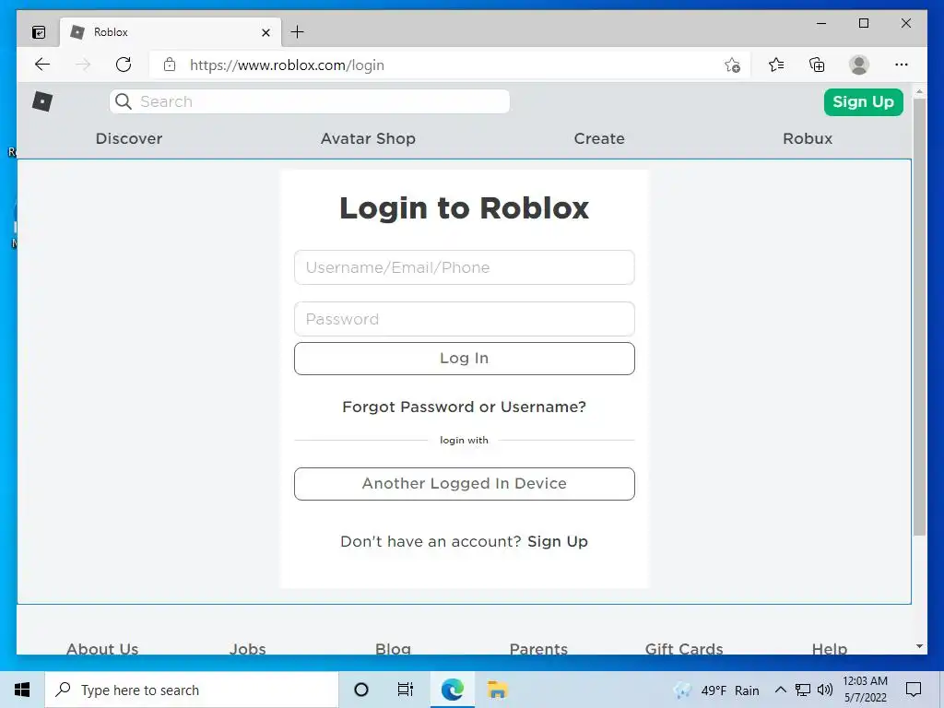The image size is (944, 708).
Task: Click Forgot Password or Username link
Action: coord(465,407)
